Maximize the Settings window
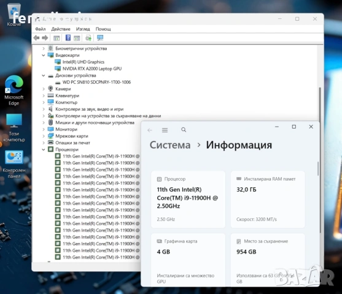This screenshot has width=342, height=294. 294,127
